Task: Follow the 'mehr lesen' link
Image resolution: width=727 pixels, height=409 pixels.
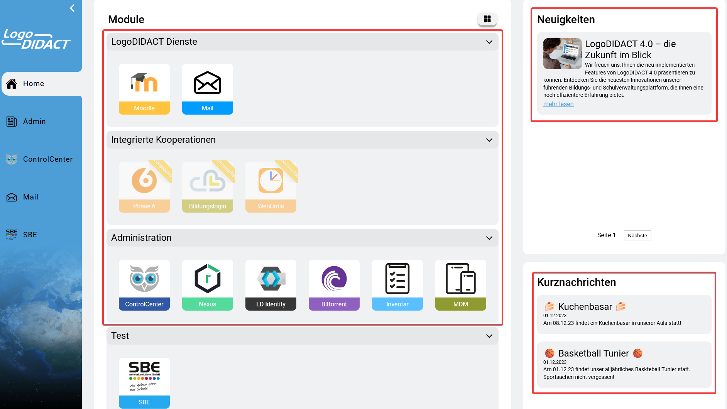Action: (558, 104)
